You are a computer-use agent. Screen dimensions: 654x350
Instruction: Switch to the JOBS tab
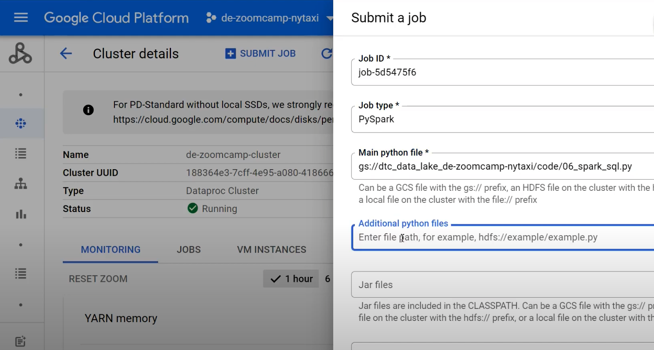(x=189, y=250)
